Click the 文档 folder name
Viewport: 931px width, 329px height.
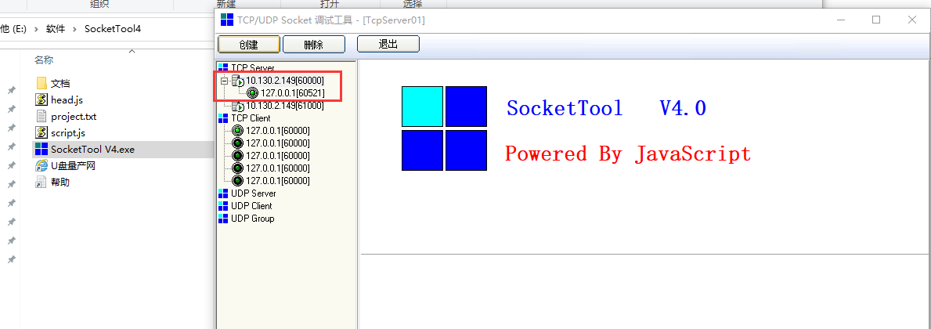(x=60, y=83)
